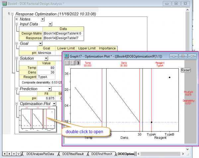Click the Book4 workbook title icon
199x158 pixels.
[4, 3]
